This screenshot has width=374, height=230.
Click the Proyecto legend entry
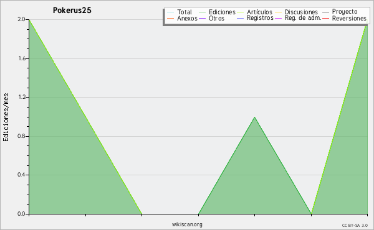pyautogui.click(x=340, y=11)
